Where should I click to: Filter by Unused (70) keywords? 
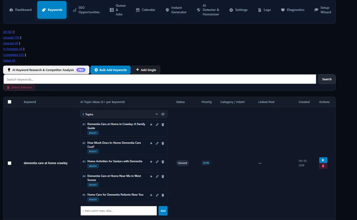[x=11, y=38]
